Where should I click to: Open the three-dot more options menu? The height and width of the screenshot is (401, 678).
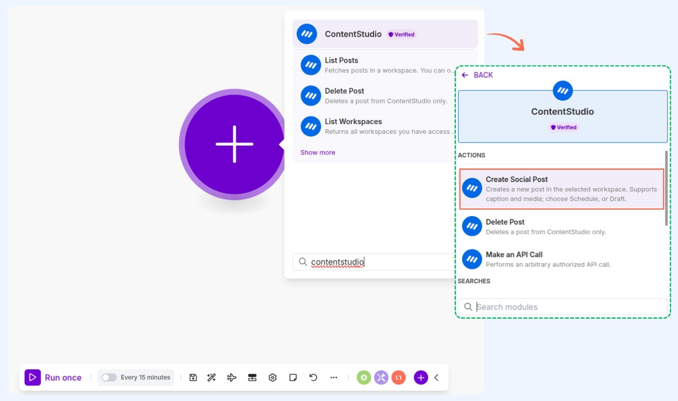click(333, 378)
